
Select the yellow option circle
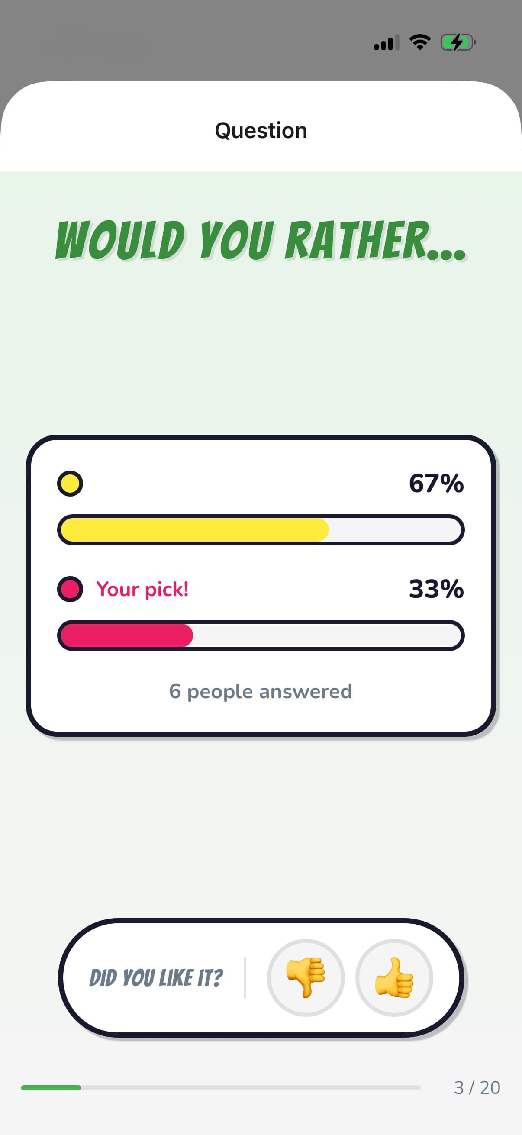[70, 483]
